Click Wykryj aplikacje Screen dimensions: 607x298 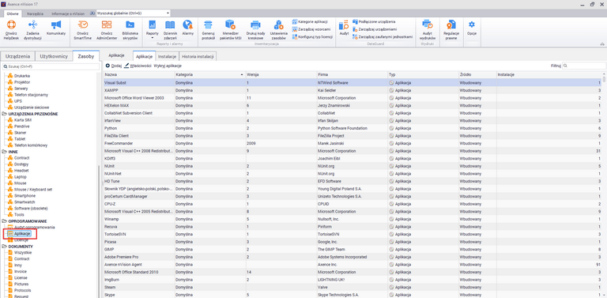[x=168, y=66]
